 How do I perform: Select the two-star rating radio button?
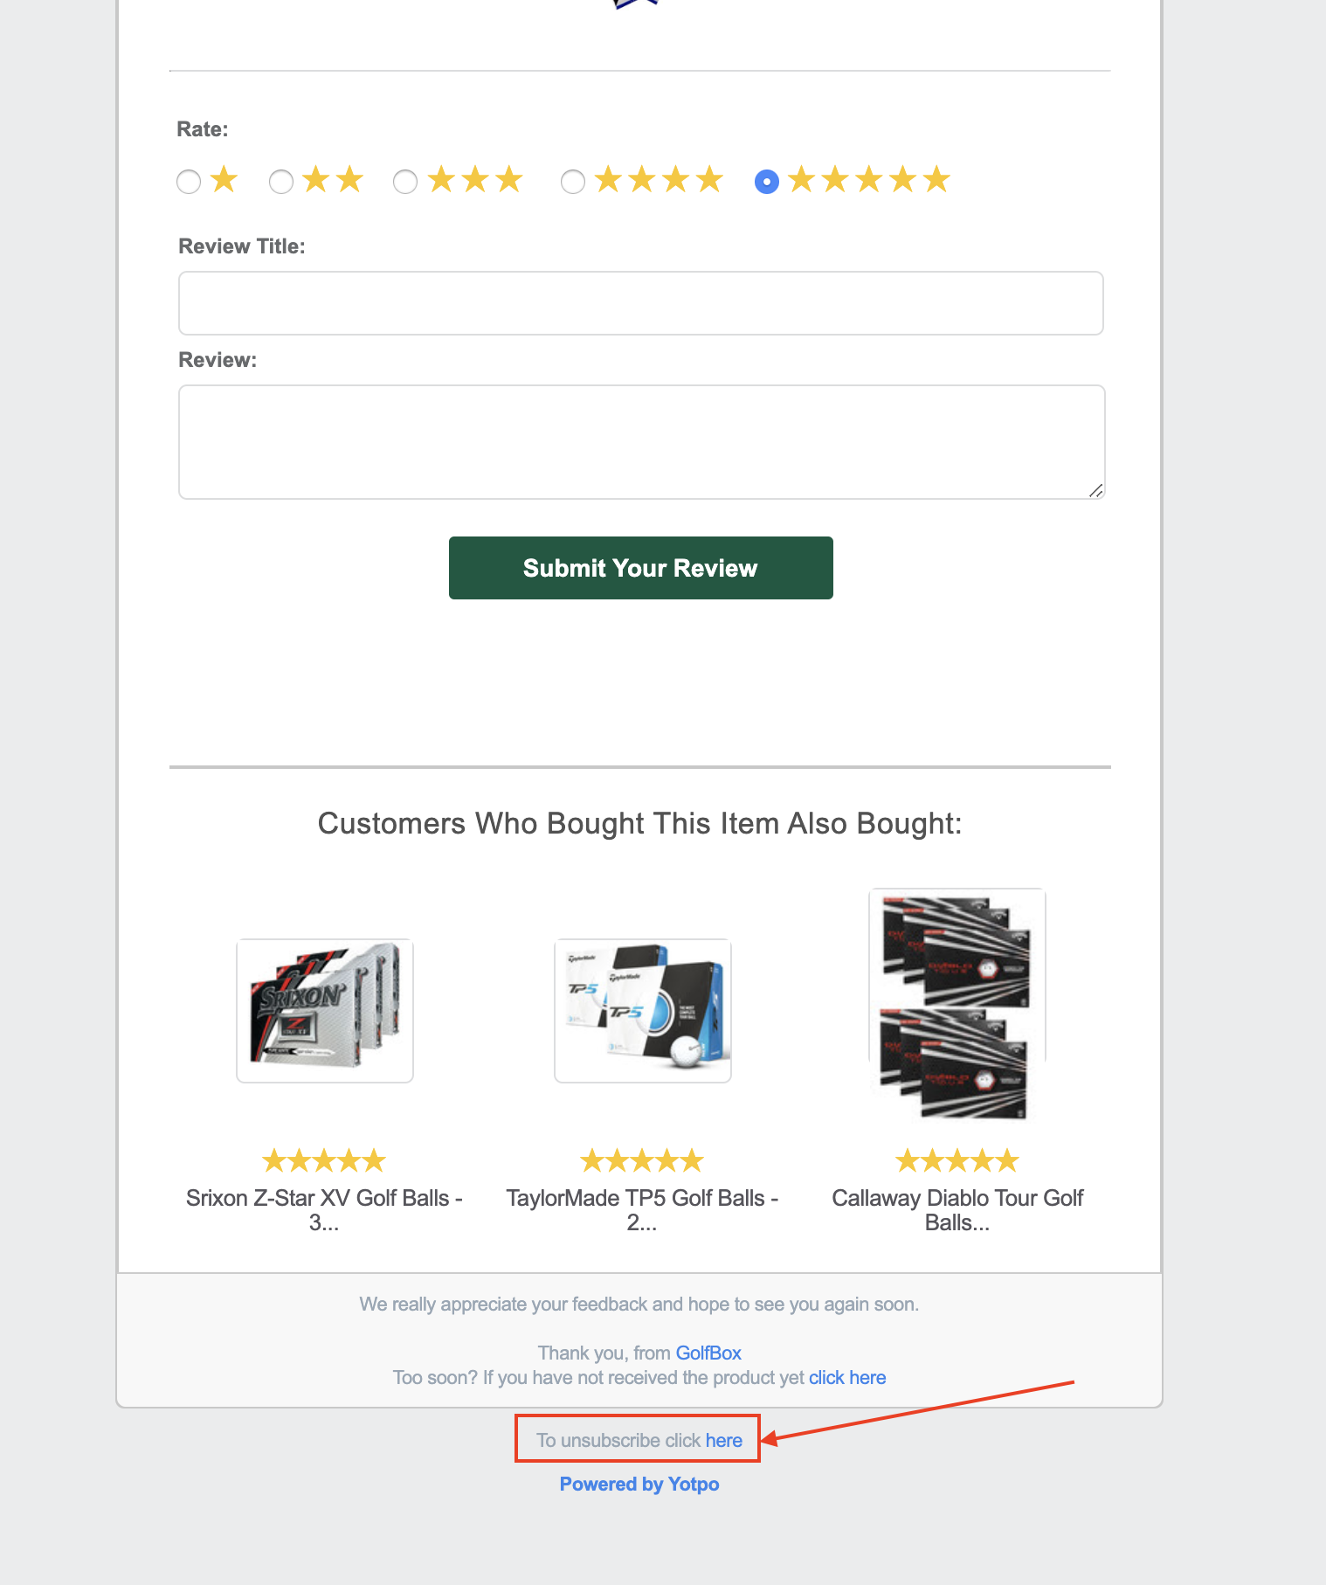[281, 182]
